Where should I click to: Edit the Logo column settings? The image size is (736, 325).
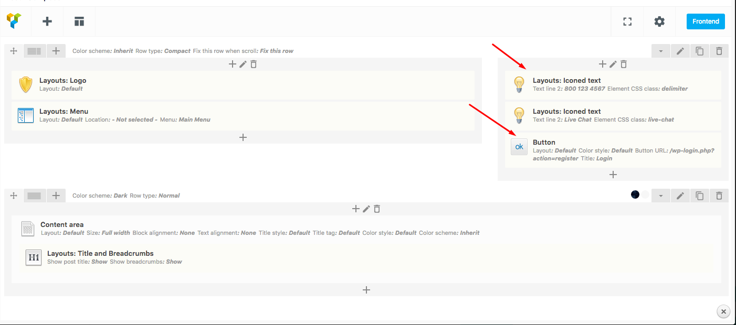click(243, 64)
